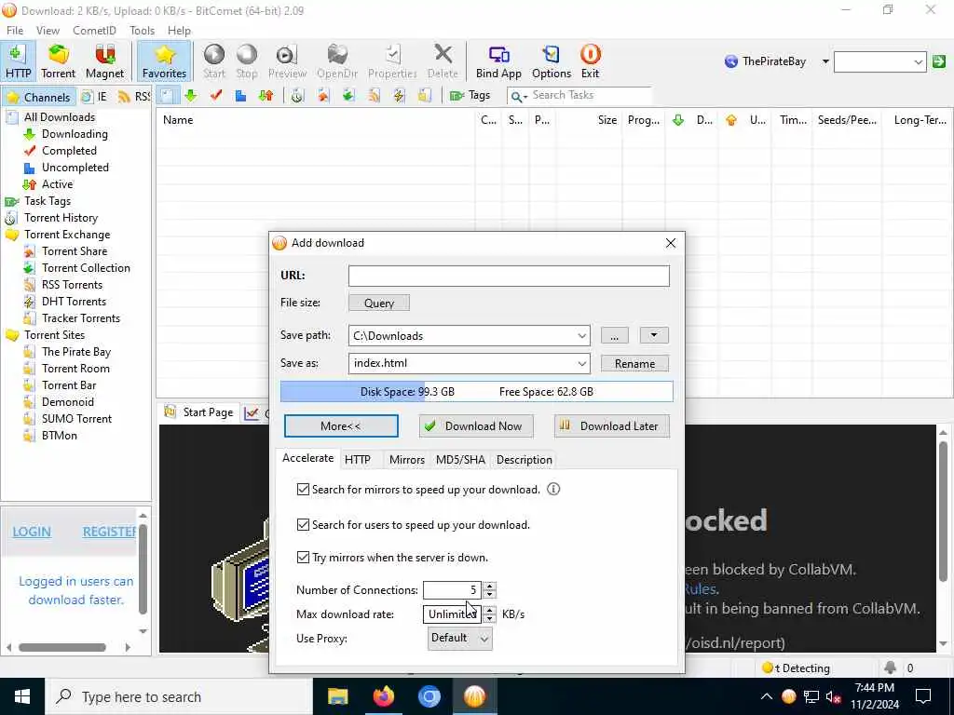Select the Start Page tab
954x715 pixels.
pyautogui.click(x=199, y=412)
